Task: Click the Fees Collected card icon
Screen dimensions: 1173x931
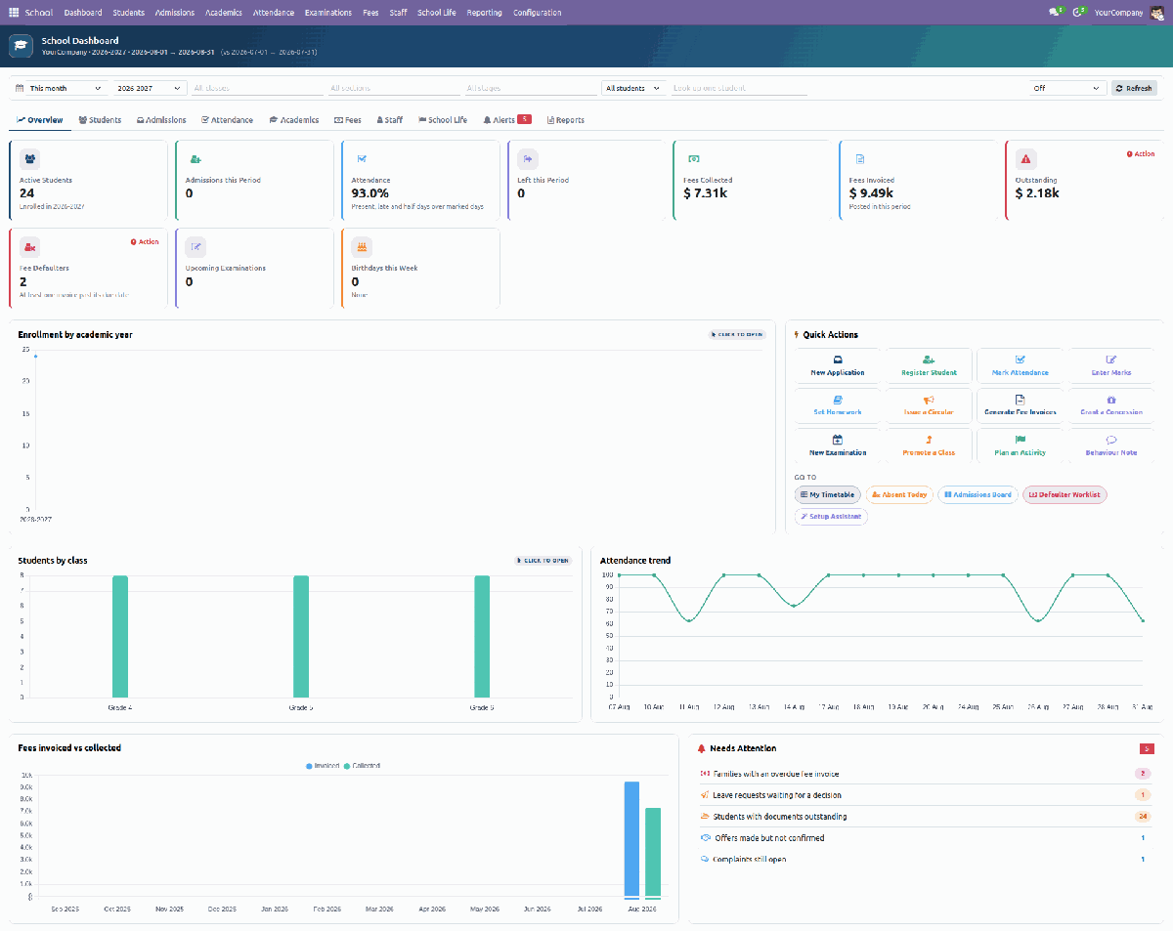Action: point(693,159)
